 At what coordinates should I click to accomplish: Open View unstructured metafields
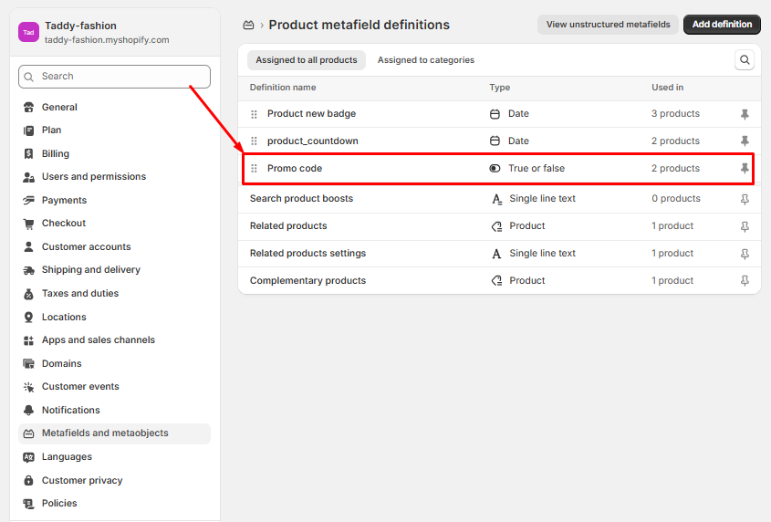coord(608,25)
